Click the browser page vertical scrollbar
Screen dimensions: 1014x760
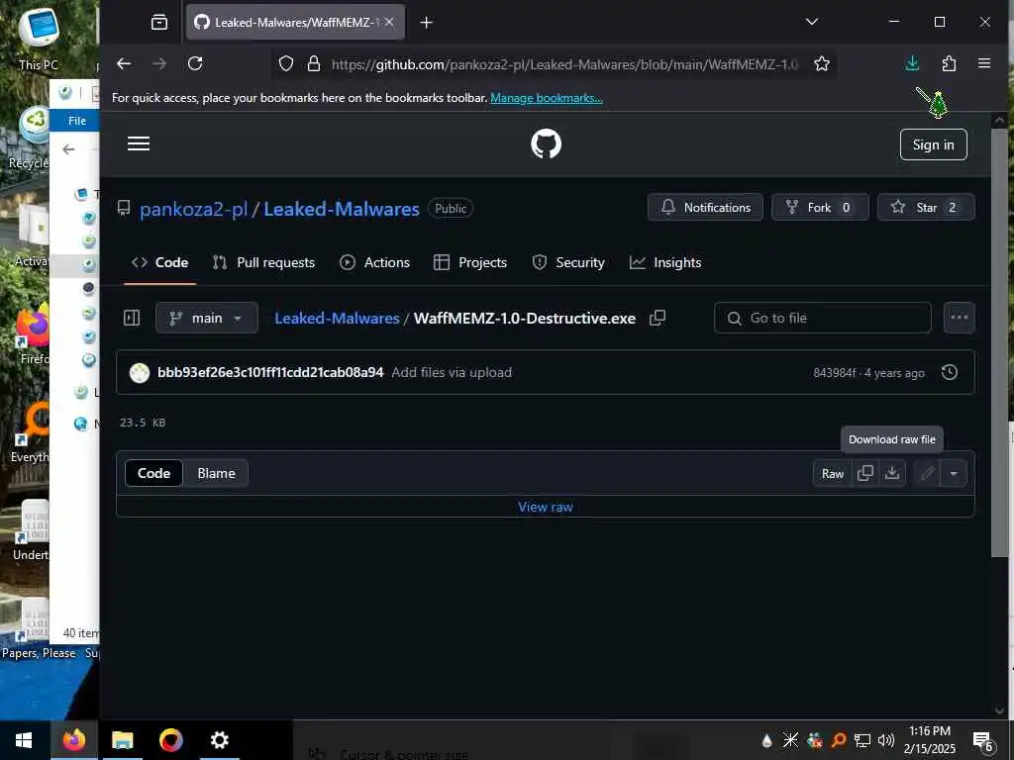[999, 341]
